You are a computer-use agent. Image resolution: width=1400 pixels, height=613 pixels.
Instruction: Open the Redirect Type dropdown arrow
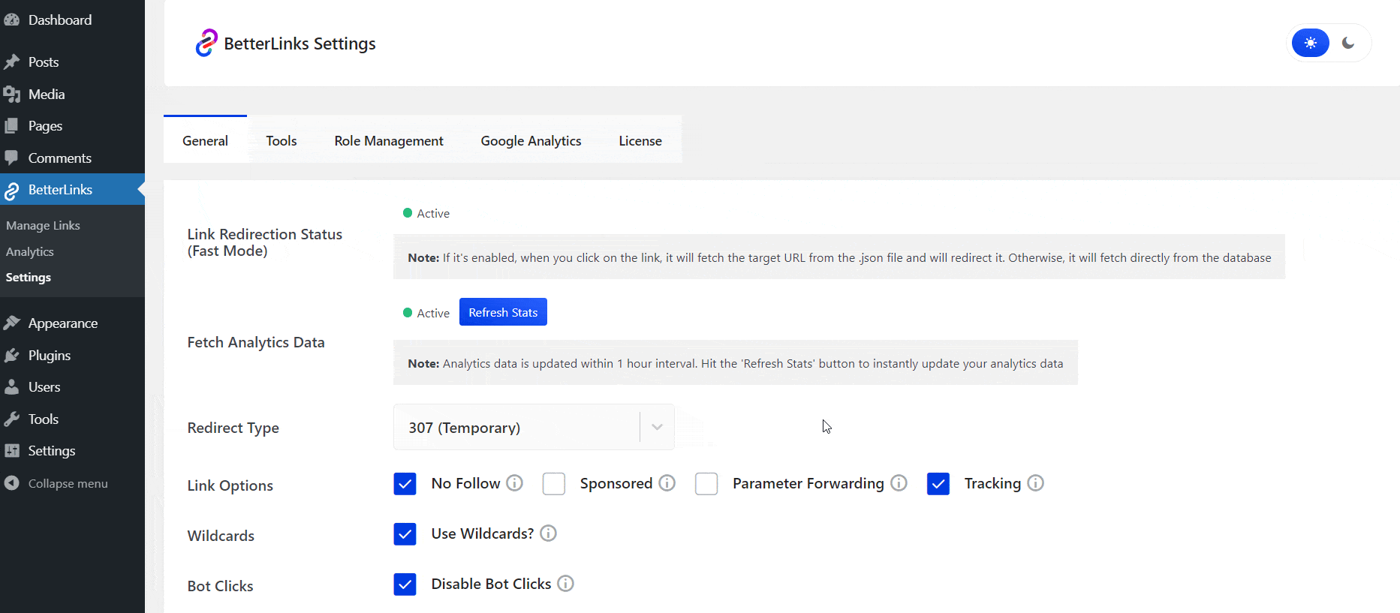point(658,427)
